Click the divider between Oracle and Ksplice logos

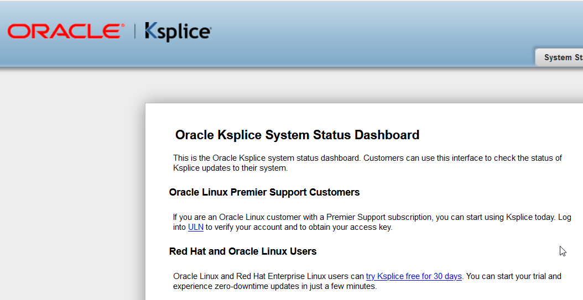point(134,31)
